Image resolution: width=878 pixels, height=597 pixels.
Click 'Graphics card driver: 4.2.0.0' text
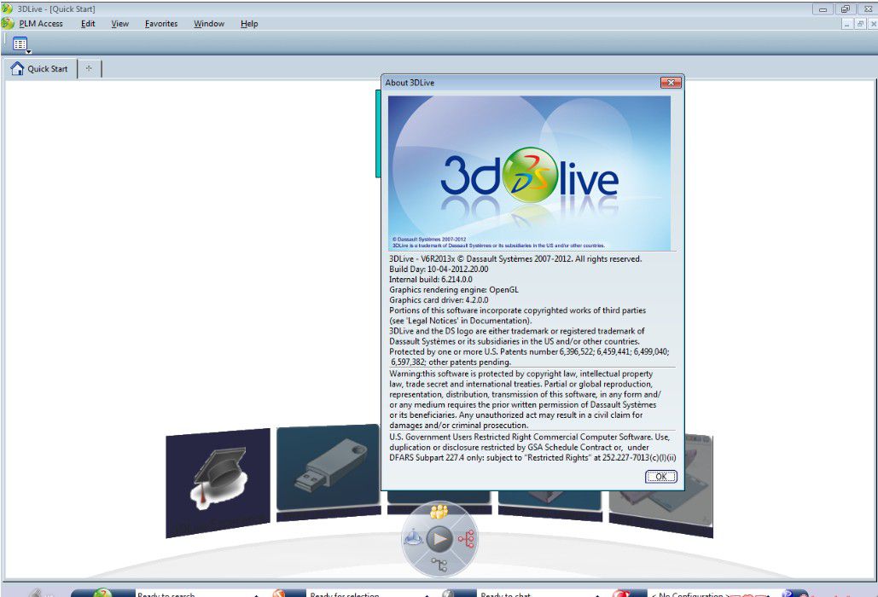coord(439,300)
